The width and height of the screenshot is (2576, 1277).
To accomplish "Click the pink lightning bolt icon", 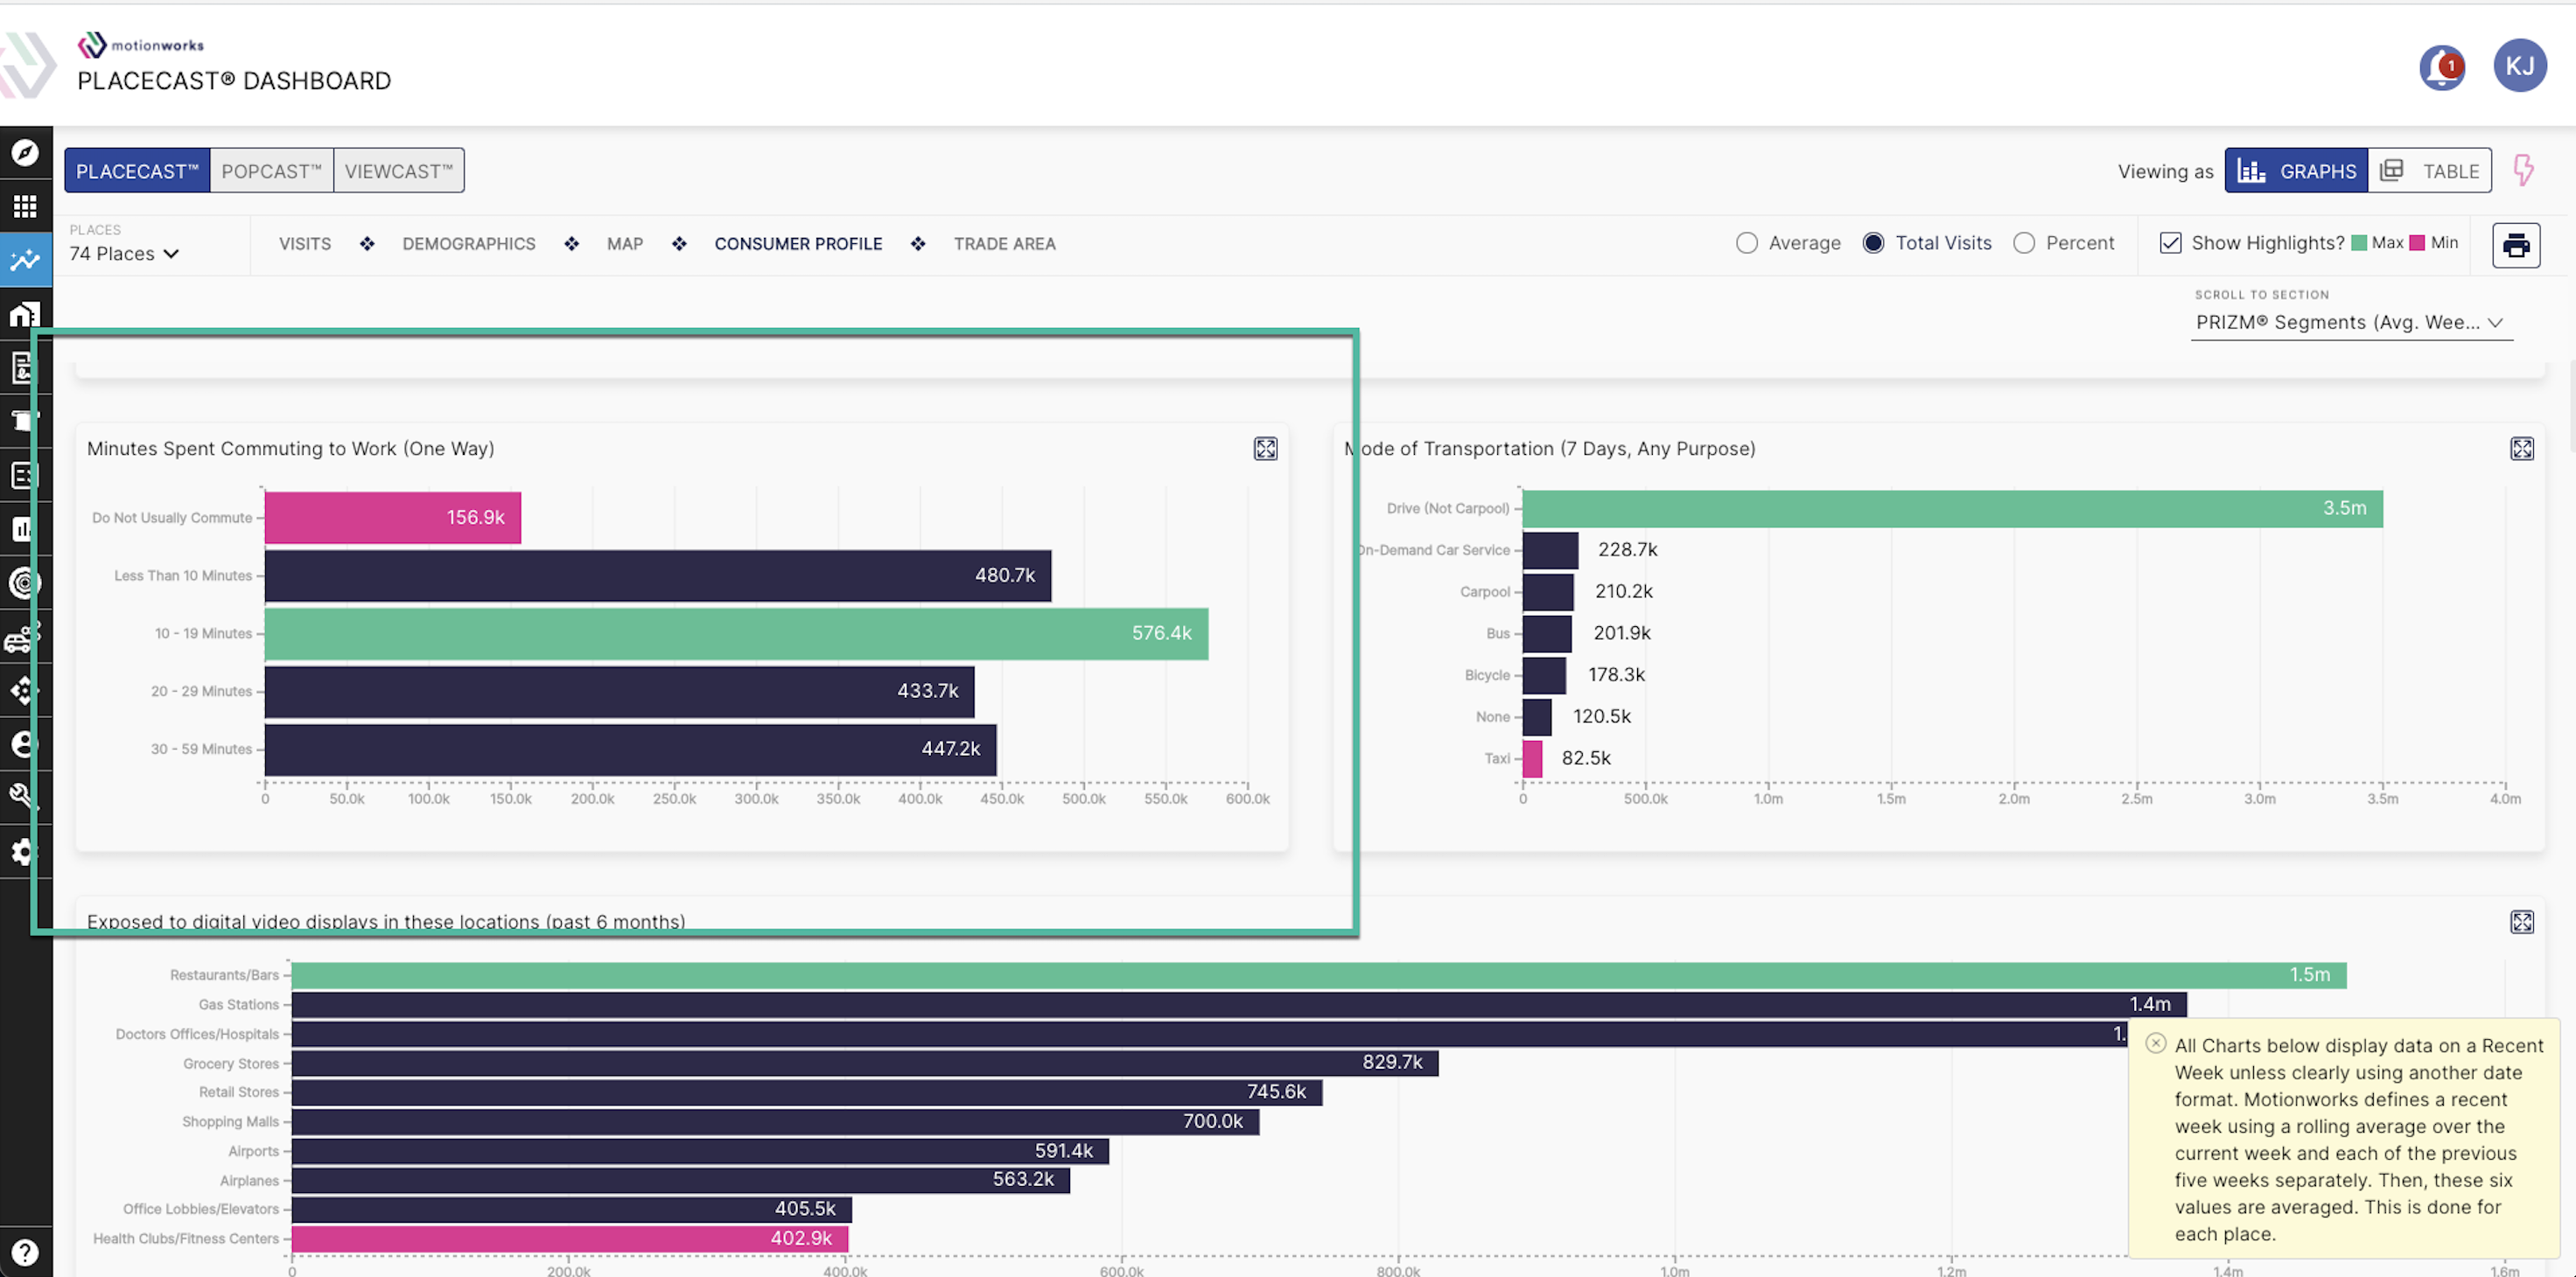I will tap(2523, 170).
